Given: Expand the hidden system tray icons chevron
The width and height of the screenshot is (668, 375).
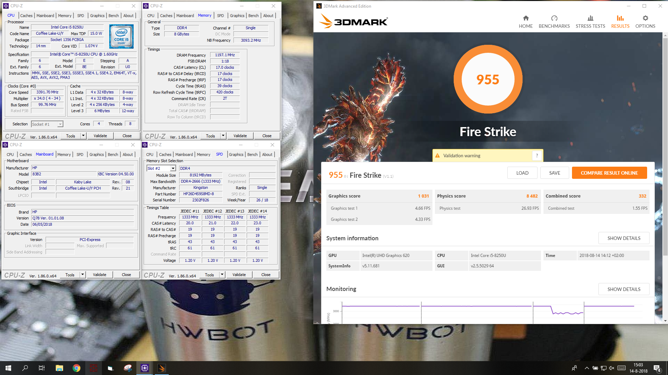Looking at the screenshot, I should (x=587, y=368).
